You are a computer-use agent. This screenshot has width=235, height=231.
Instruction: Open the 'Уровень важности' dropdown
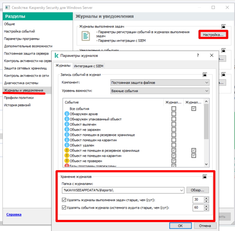(160, 91)
